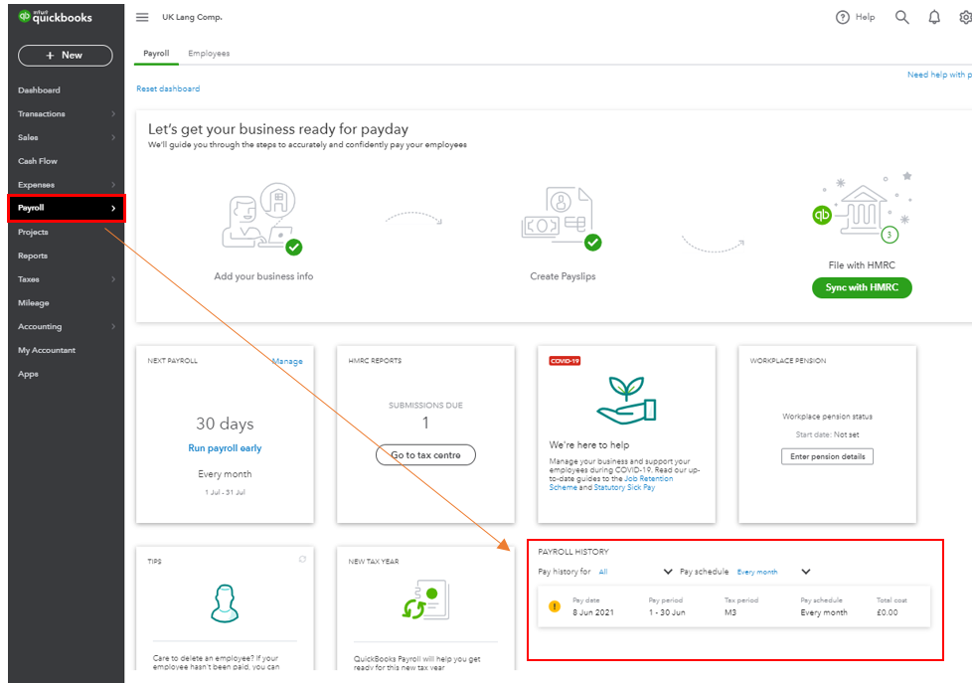Click the M3 tax period value
The height and width of the screenshot is (683, 972).
(730, 612)
